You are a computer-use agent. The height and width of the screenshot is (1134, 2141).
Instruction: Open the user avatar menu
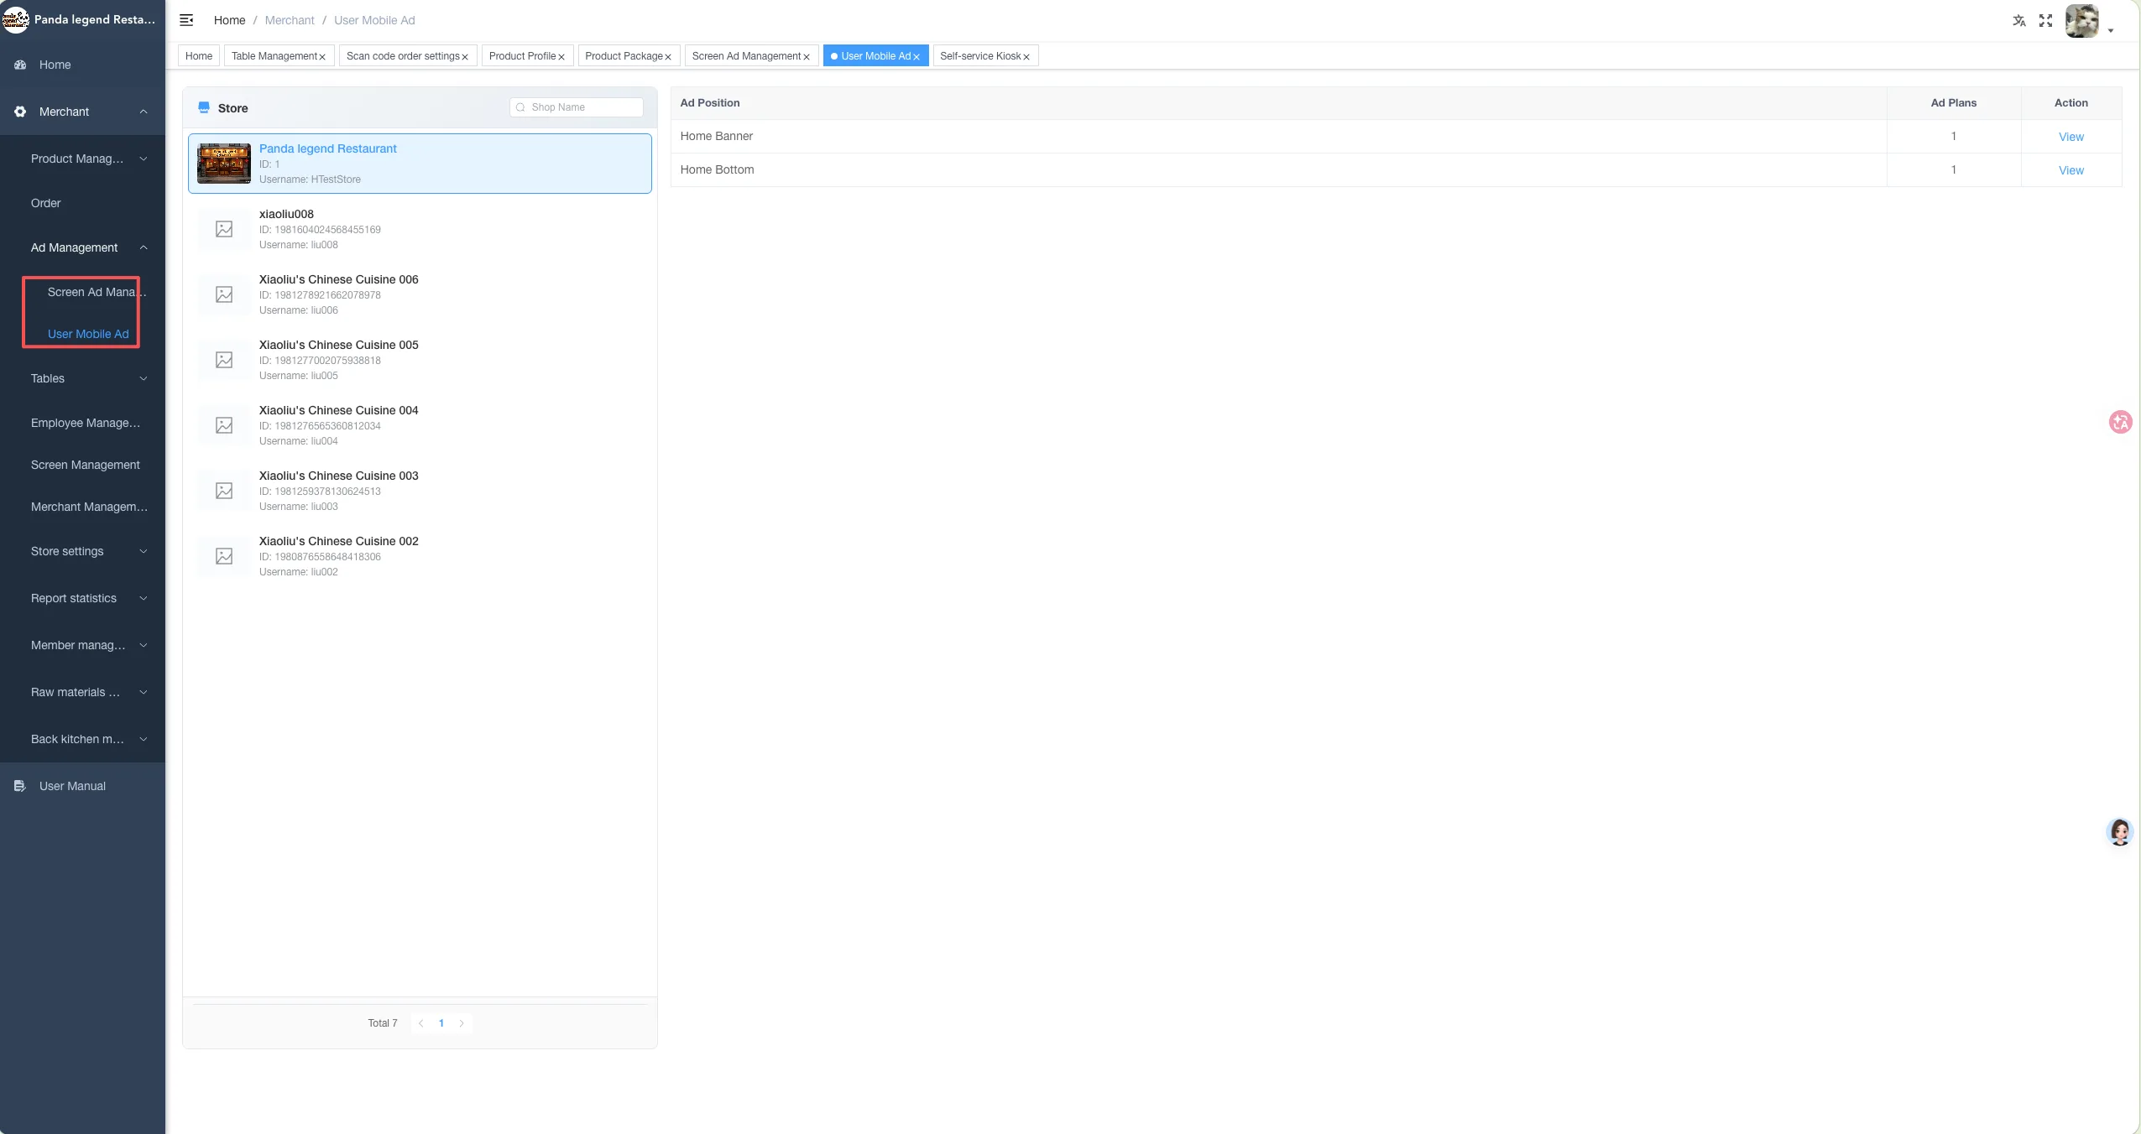coord(2082,21)
